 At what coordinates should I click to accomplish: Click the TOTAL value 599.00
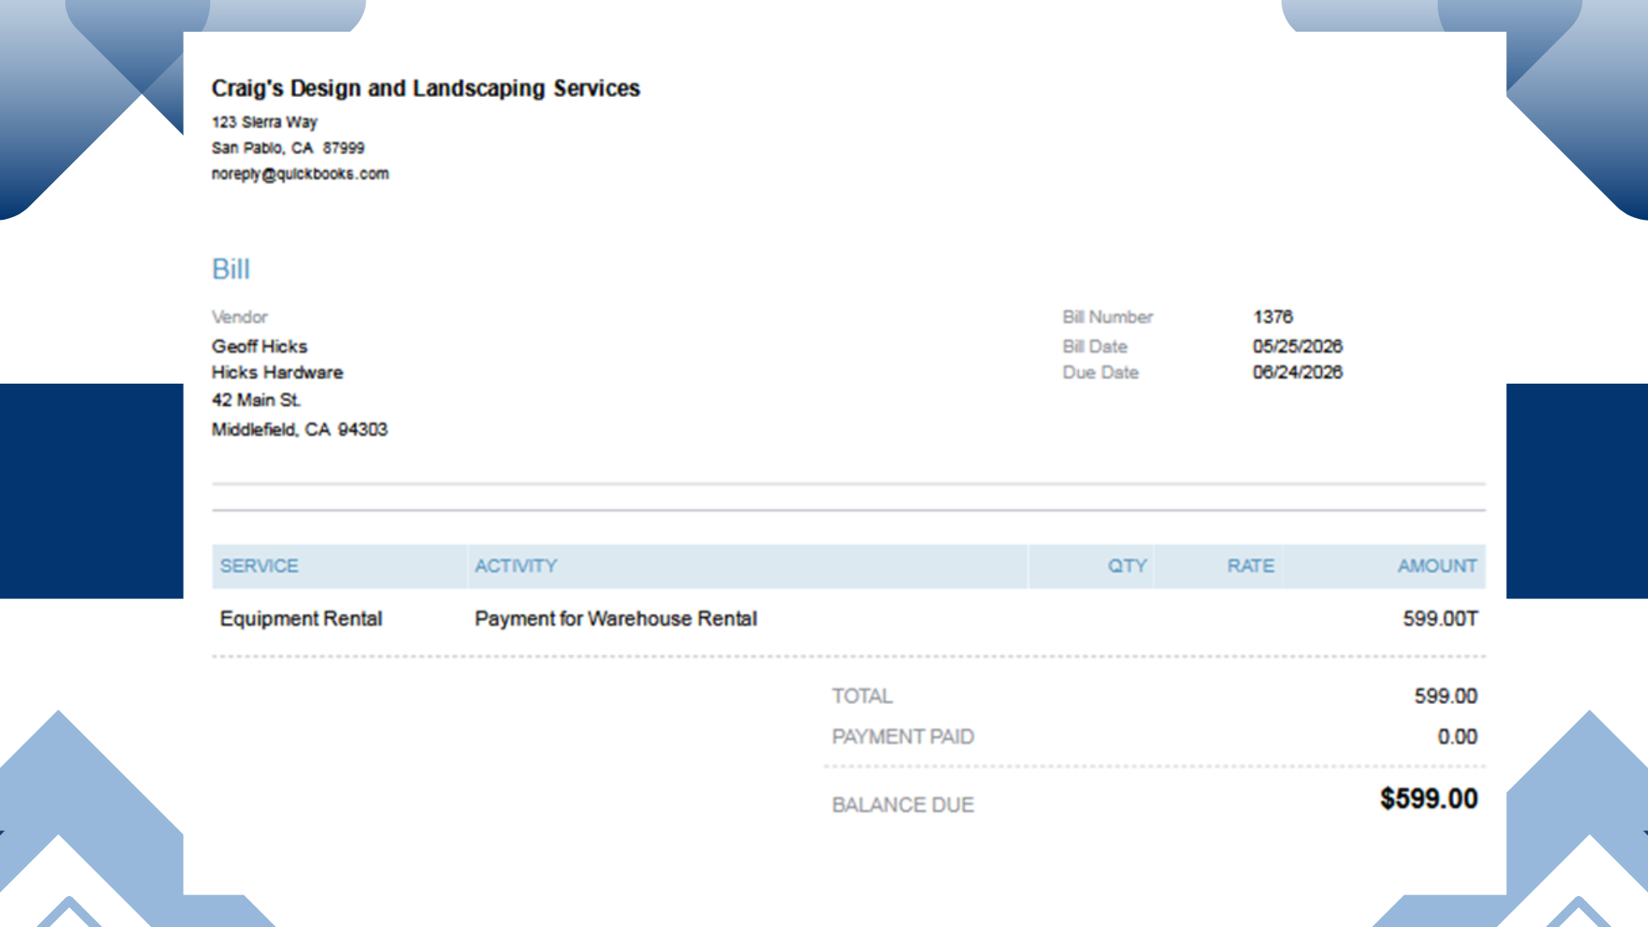click(1446, 696)
